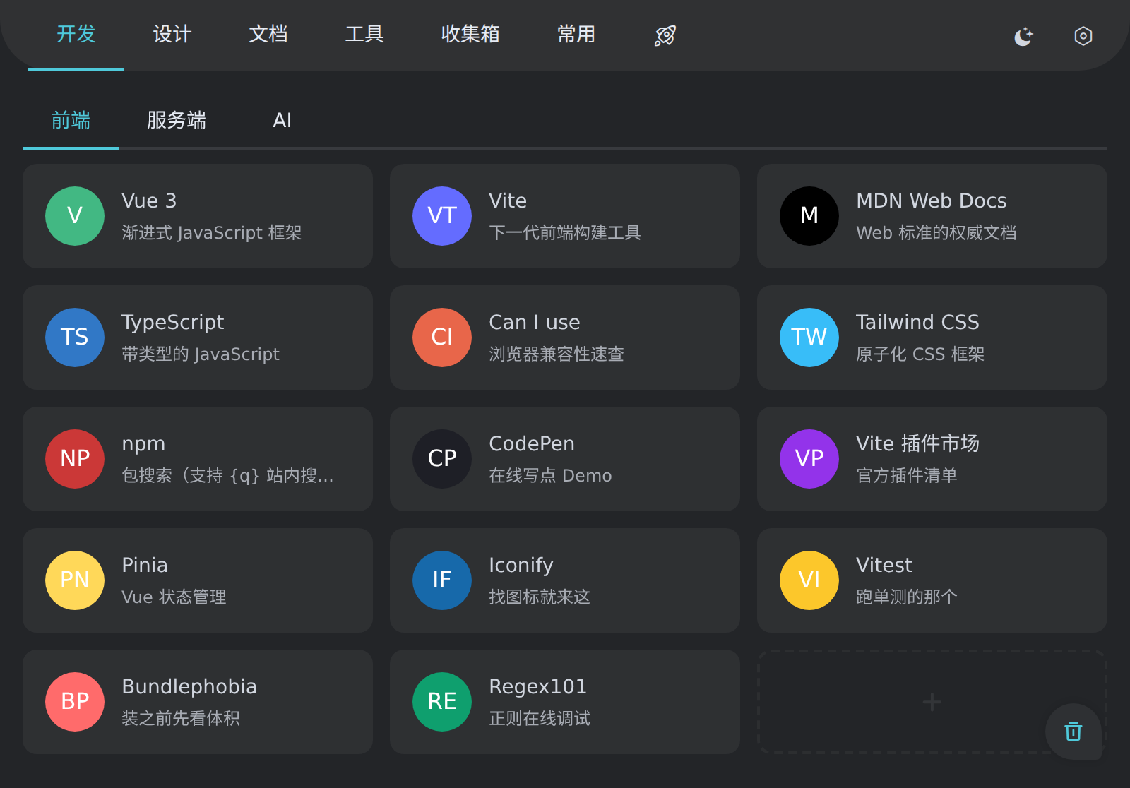The height and width of the screenshot is (788, 1130).
Task: Open the Vue 3 link title
Action: click(149, 201)
